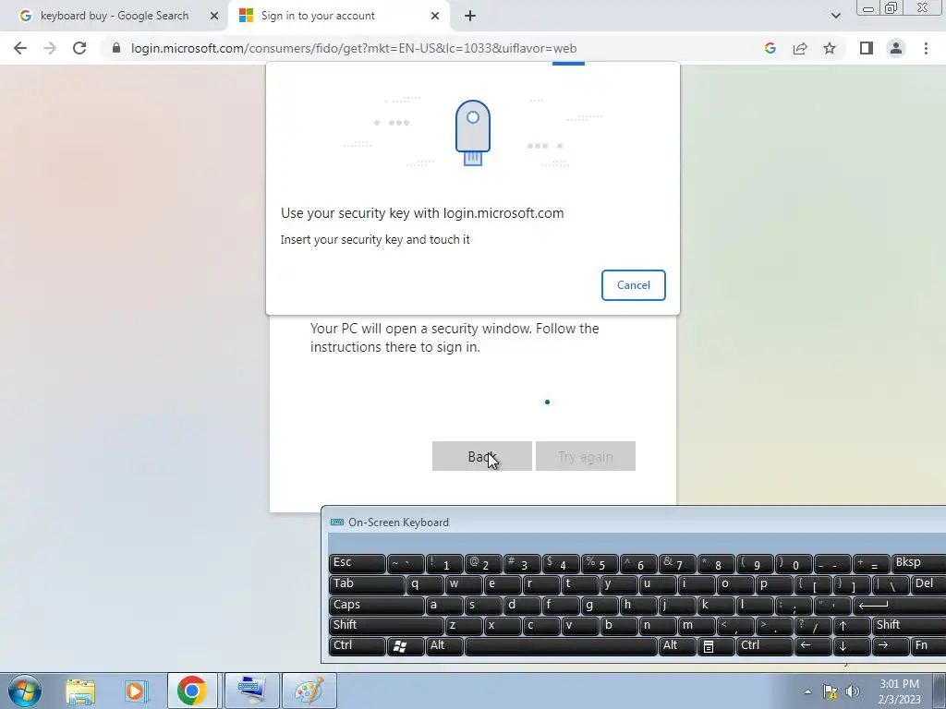Click the Esc key on On-Screen Keyboard
946x709 pixels.
[358, 563]
